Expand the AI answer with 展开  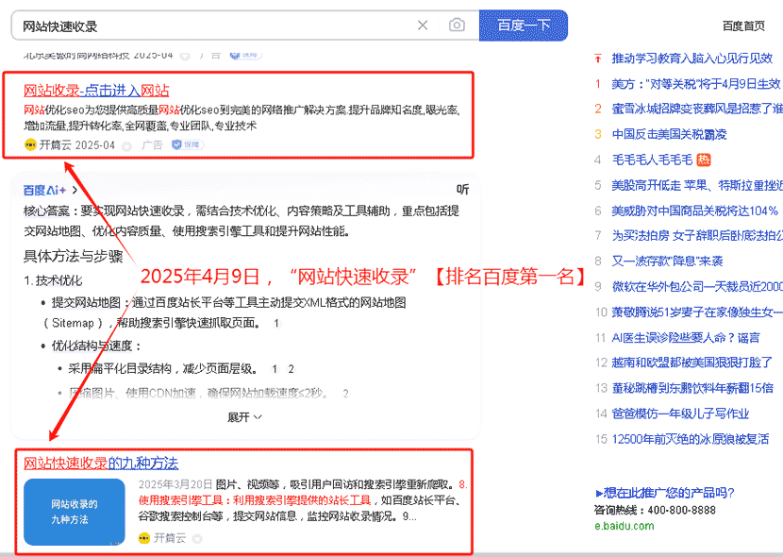pyautogui.click(x=244, y=416)
